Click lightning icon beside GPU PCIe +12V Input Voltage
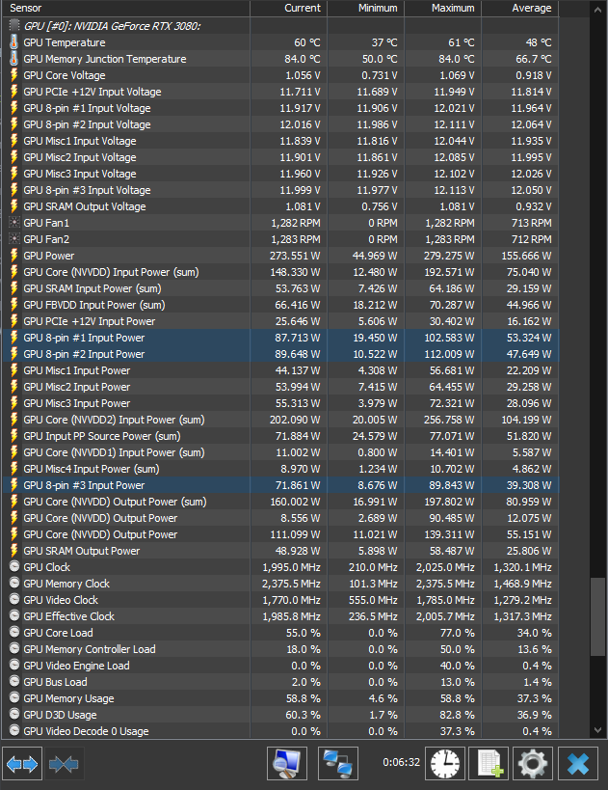The width and height of the screenshot is (608, 790). [14, 92]
